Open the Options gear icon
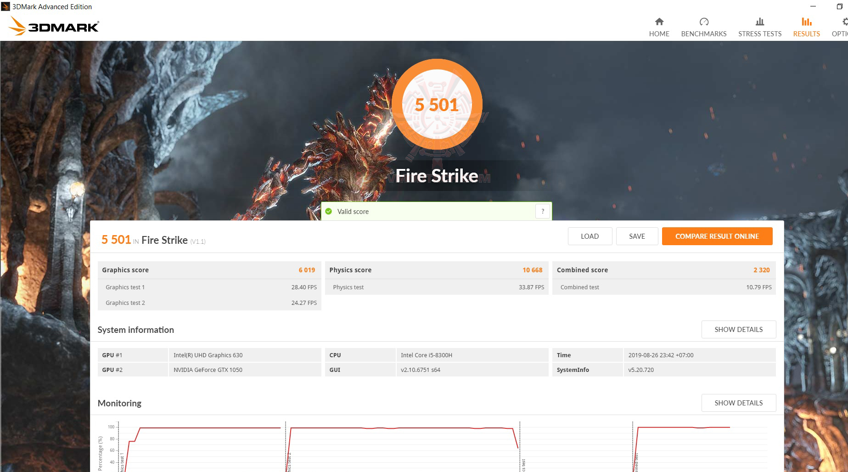This screenshot has width=848, height=472. click(845, 22)
